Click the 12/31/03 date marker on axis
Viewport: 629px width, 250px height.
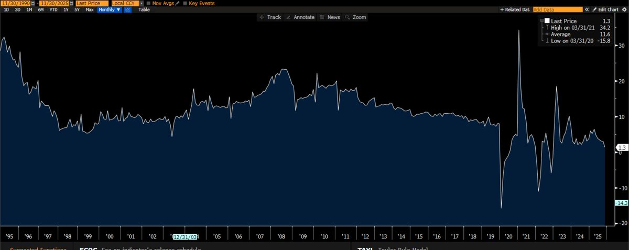click(x=185, y=237)
